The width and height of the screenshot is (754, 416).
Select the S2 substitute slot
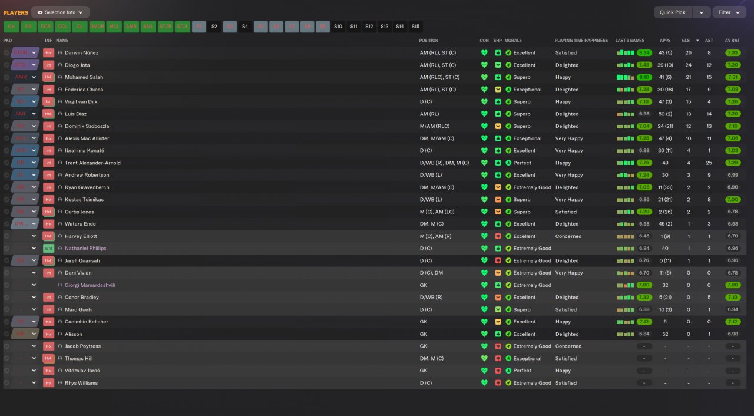[x=214, y=27]
